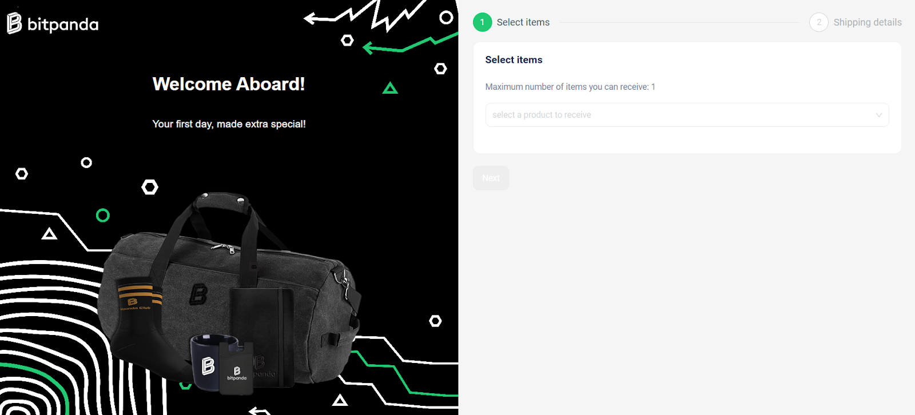Viewport: 915px width, 415px height.
Task: Expand the dropdown chevron arrow
Action: click(x=879, y=115)
